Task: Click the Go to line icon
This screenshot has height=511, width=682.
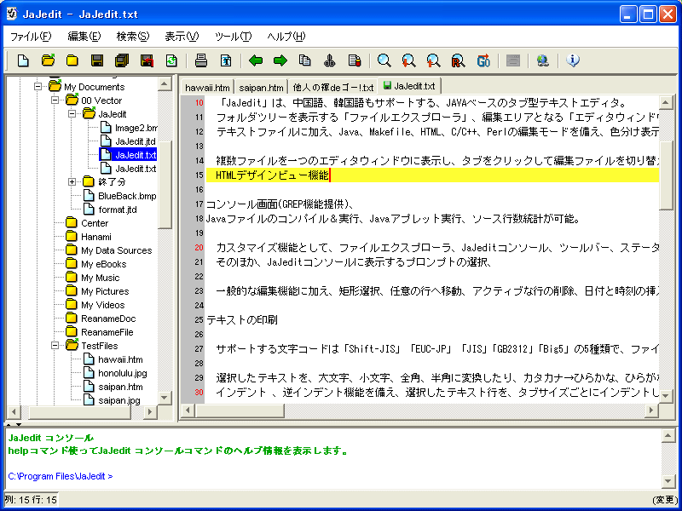Action: pos(483,60)
